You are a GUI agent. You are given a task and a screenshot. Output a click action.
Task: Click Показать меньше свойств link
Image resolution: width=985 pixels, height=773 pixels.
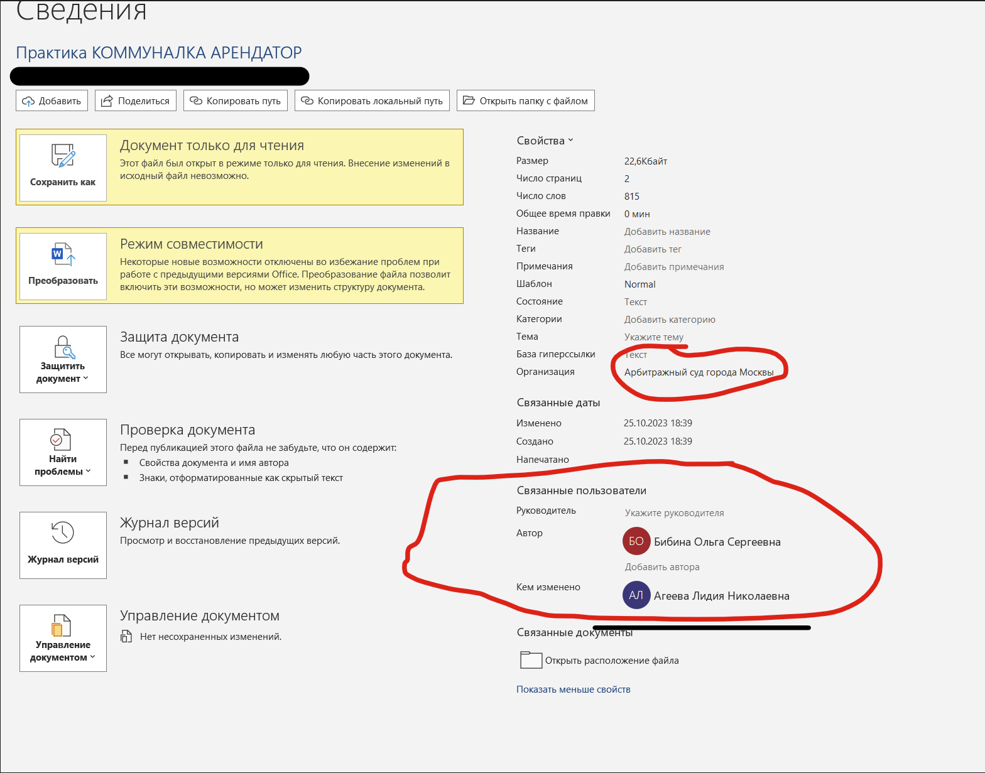(x=574, y=689)
